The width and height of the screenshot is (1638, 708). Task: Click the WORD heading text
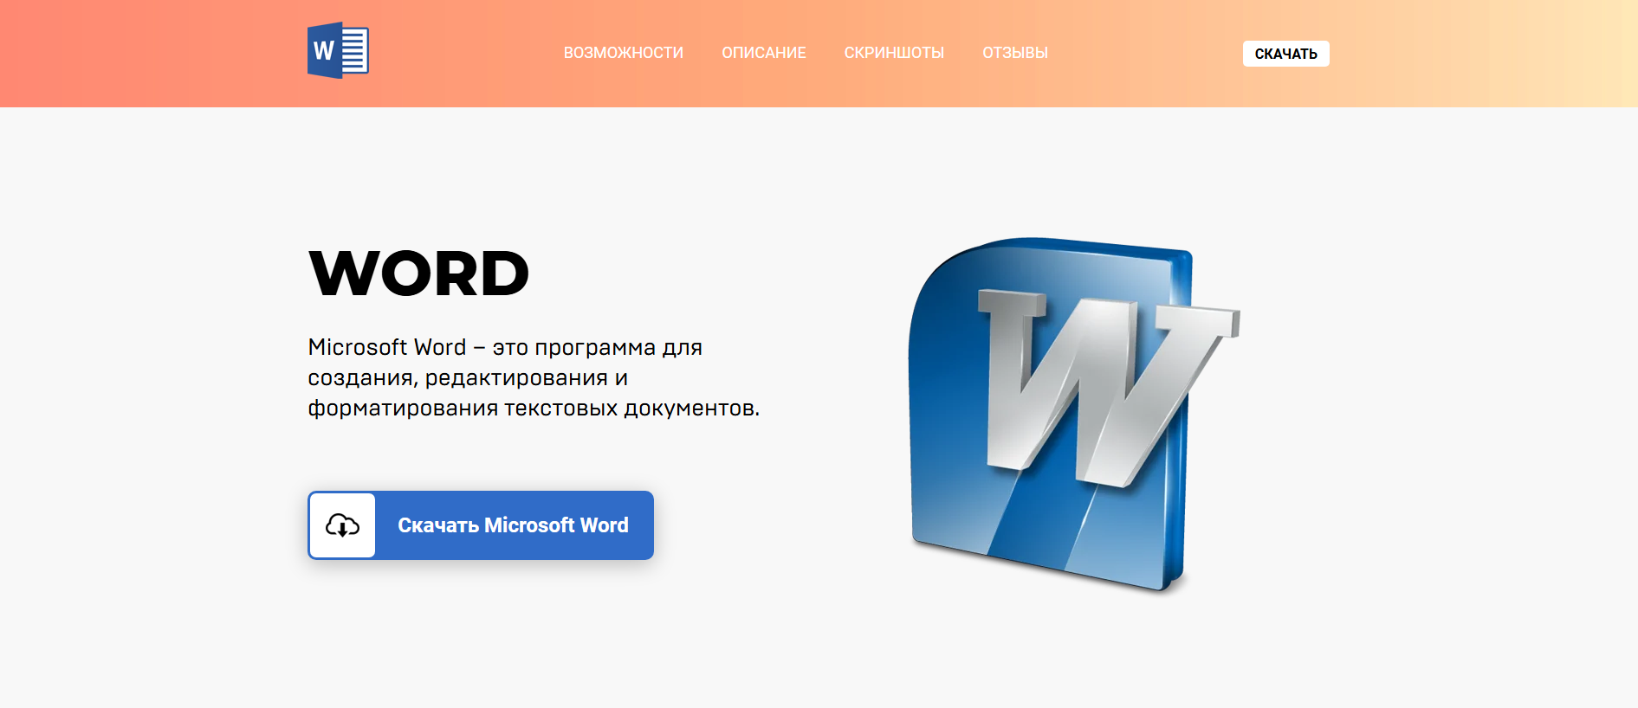click(x=419, y=274)
